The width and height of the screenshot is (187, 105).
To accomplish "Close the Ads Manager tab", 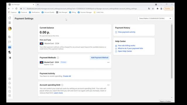I will coord(33,5).
